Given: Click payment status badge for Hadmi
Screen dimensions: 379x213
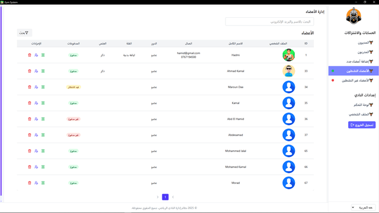Looking at the screenshot, I should point(73,55).
